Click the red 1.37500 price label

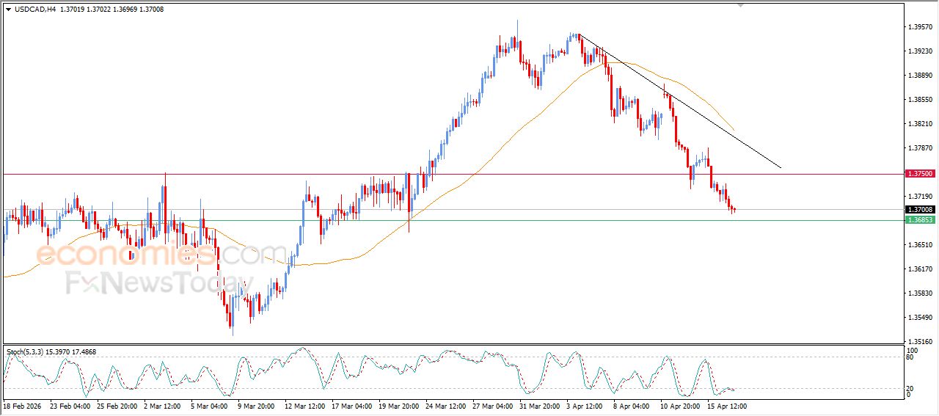(x=919, y=174)
